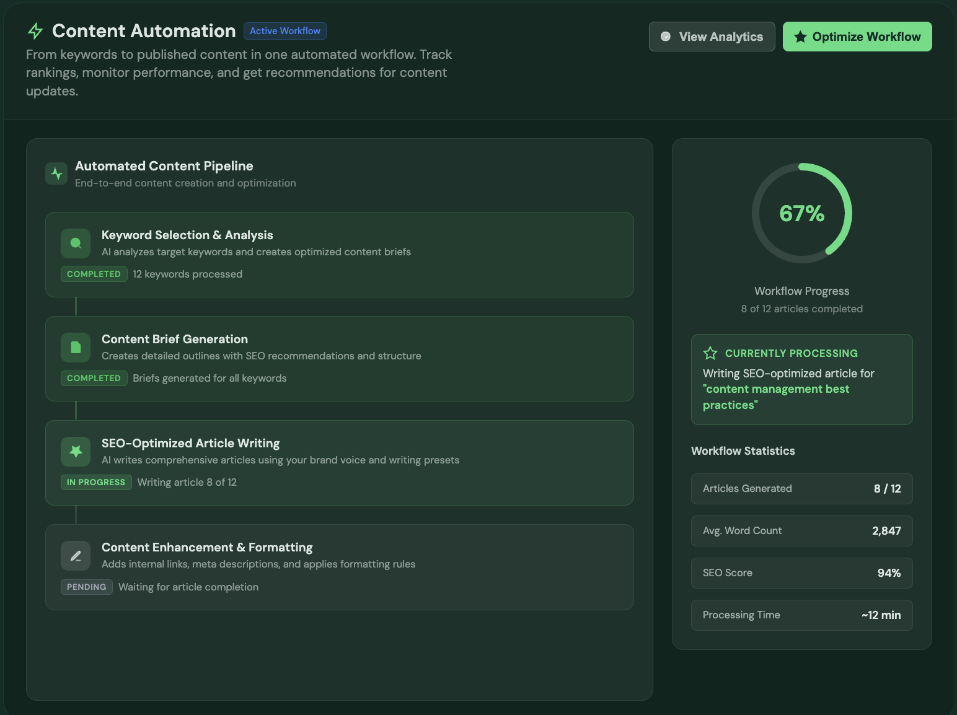Click the pencil icon for Content Enhancement

click(76, 556)
